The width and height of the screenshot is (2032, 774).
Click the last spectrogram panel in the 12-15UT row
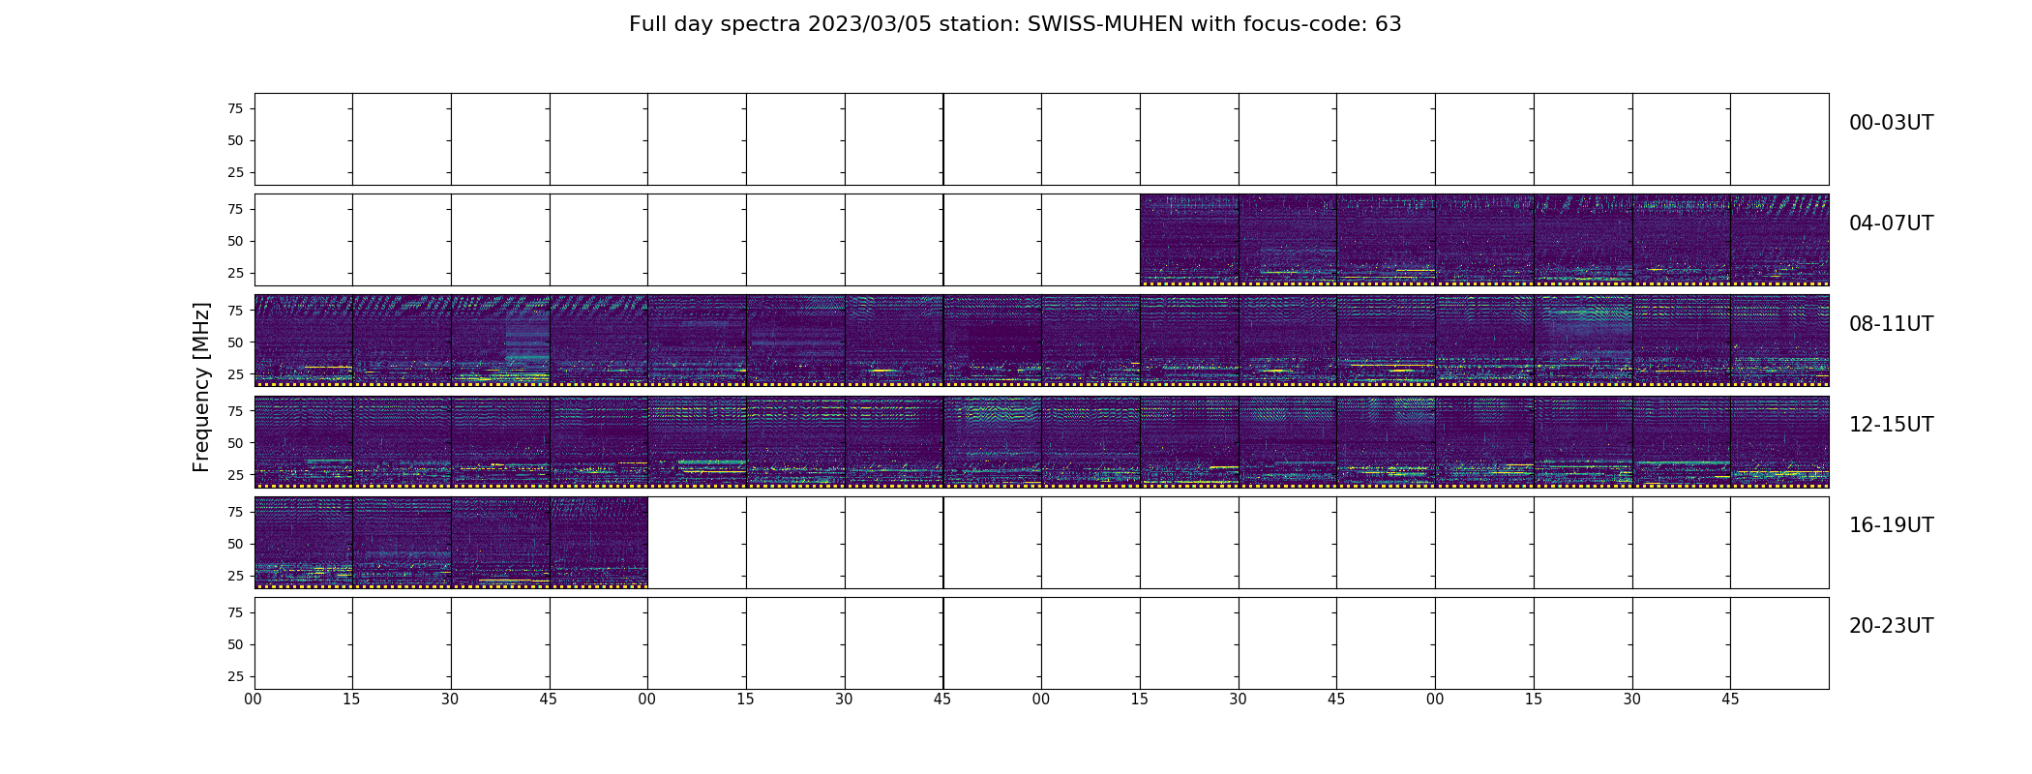[x=1779, y=441]
